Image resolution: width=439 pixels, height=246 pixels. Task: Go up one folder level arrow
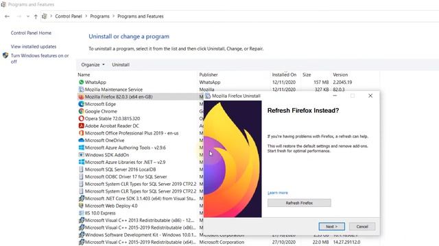pyautogui.click(x=36, y=16)
